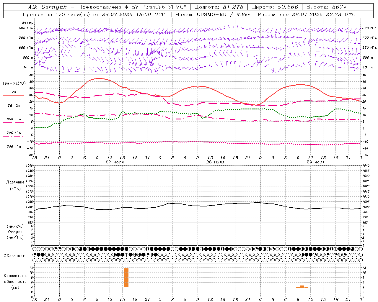Click the tall orange convective bar on 27 июля

click(x=126, y=278)
